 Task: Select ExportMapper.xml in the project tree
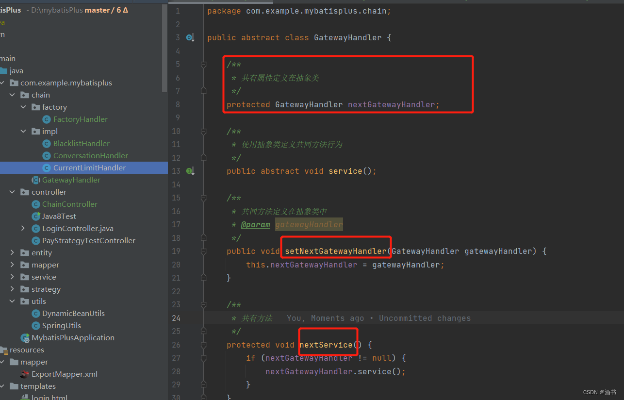coord(65,374)
